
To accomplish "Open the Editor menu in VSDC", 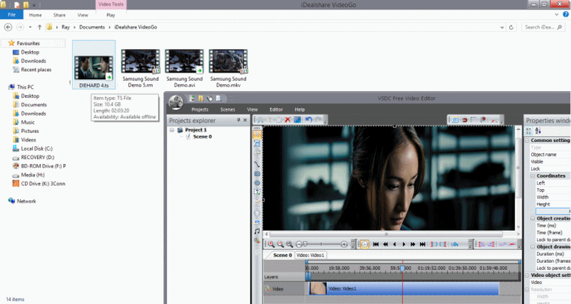I will [276, 109].
